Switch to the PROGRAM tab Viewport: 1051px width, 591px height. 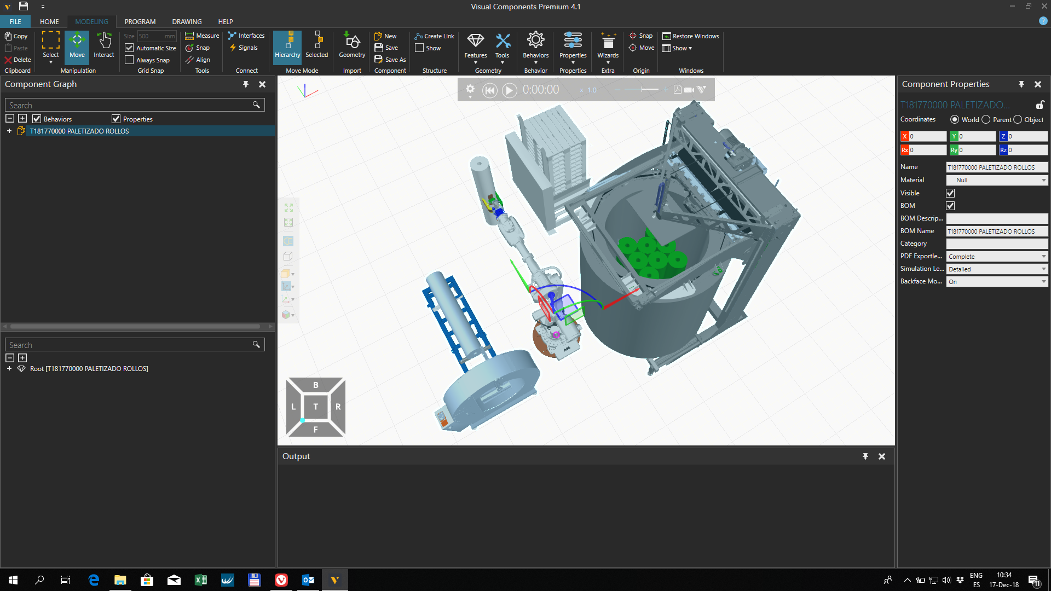tap(140, 22)
